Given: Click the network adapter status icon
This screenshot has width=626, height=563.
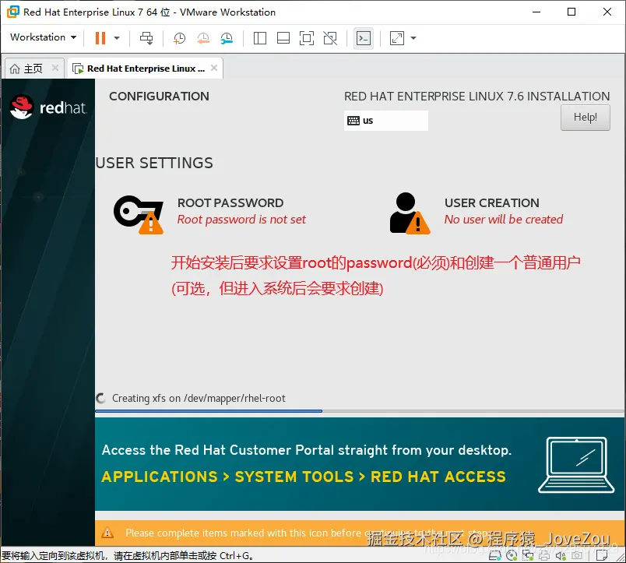Looking at the screenshot, I should pos(528,555).
